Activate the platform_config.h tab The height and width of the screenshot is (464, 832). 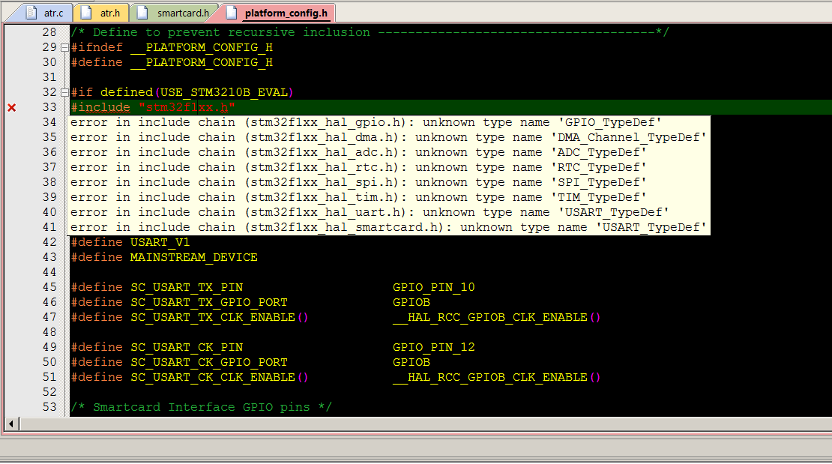pyautogui.click(x=277, y=13)
